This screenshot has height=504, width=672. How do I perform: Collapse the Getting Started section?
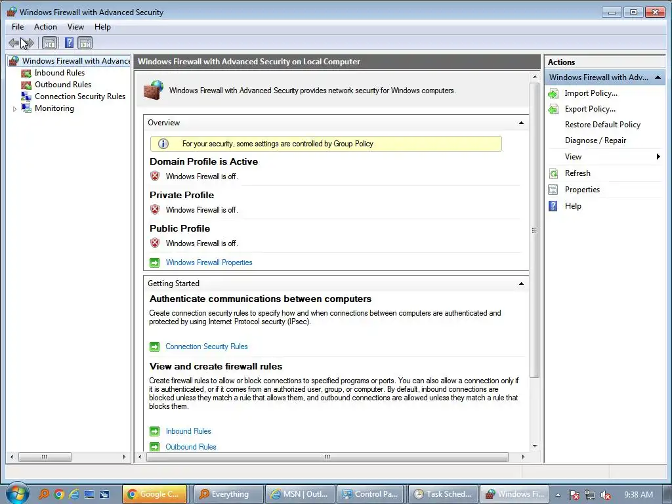521,283
